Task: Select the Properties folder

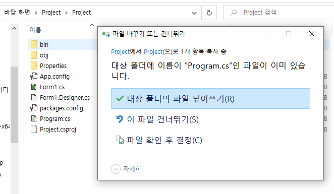Action: [x=53, y=66]
